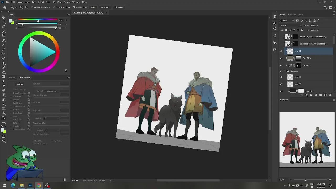Enable Resize Windows to Fit checkbox
Image resolution: width=336 pixels, height=189 pixels.
[32, 7]
